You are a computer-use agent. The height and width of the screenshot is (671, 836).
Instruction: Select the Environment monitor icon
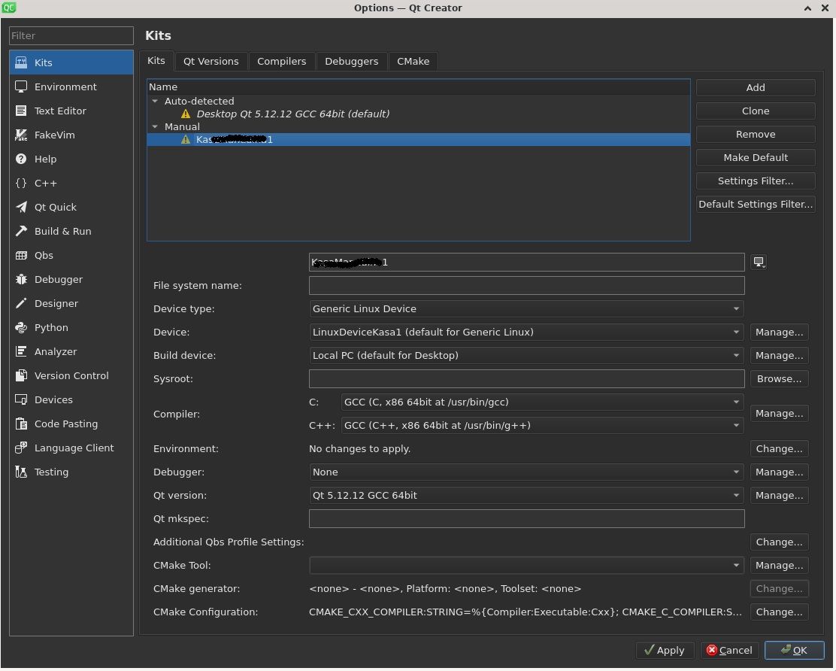21,87
